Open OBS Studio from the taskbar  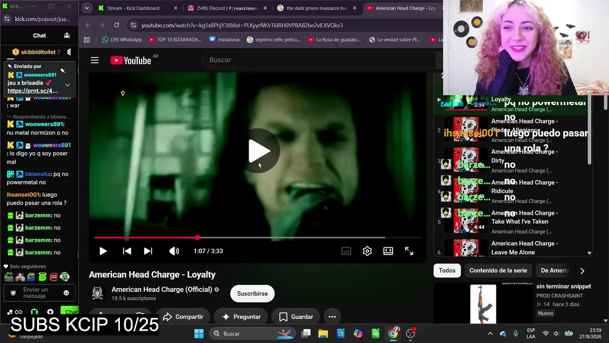pos(410,333)
